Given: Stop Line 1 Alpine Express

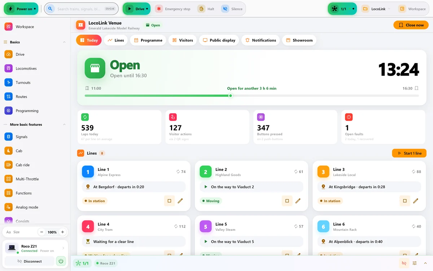Looking at the screenshot, I should (x=169, y=201).
